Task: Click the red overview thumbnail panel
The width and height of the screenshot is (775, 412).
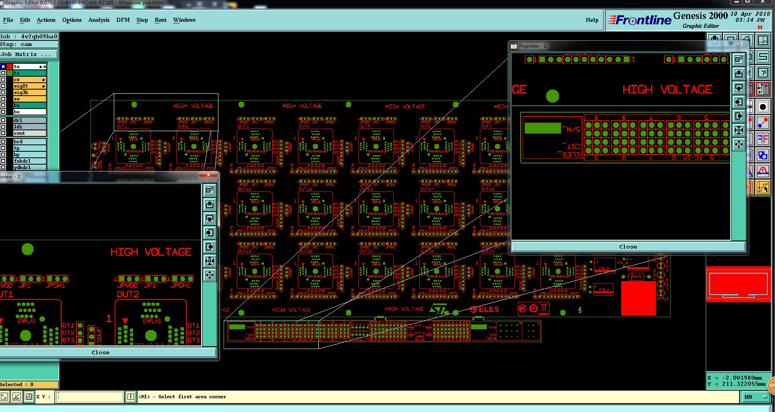Action: point(738,284)
